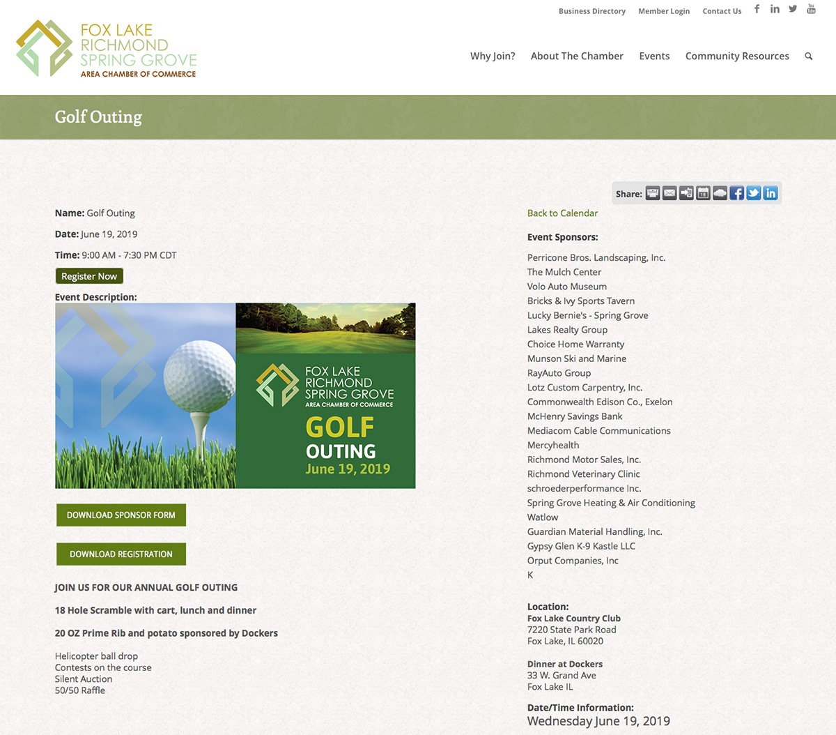836x735 pixels.
Task: Share the event on Twitter from Share bar
Action: point(753,193)
